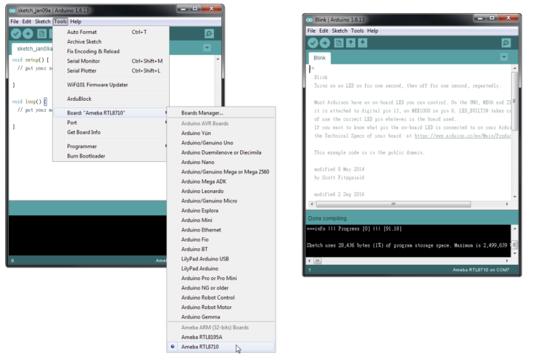Select LilyPad Arduino USB board
The image size is (557, 357).
click(x=221, y=259)
